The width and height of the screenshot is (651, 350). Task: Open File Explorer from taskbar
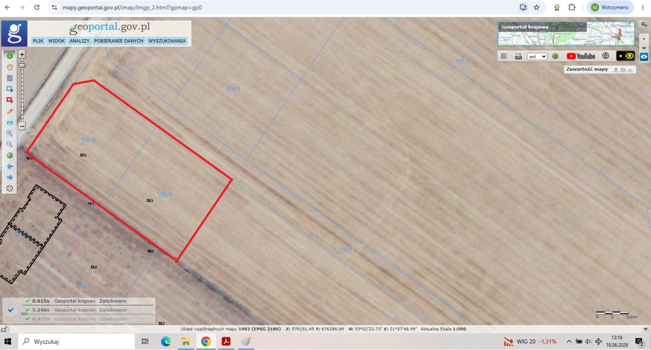[186, 341]
